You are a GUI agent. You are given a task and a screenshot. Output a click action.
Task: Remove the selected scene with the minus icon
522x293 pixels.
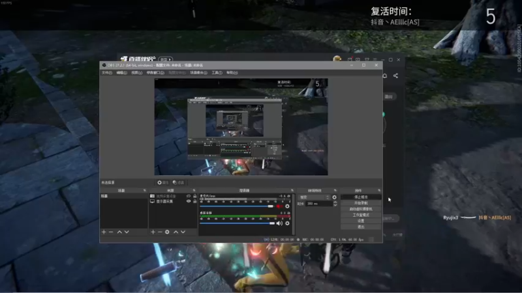click(111, 232)
